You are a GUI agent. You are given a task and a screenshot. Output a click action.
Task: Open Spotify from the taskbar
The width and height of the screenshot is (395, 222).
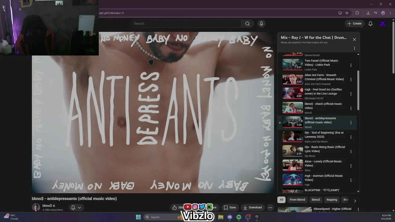click(x=239, y=217)
